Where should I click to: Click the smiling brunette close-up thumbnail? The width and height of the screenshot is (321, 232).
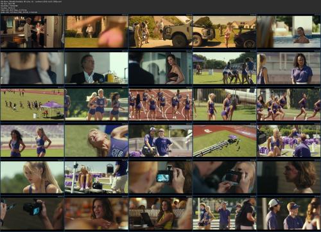point(96,214)
